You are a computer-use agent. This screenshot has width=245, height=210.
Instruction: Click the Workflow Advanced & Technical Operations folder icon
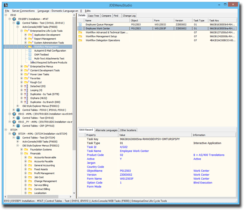[80, 32]
